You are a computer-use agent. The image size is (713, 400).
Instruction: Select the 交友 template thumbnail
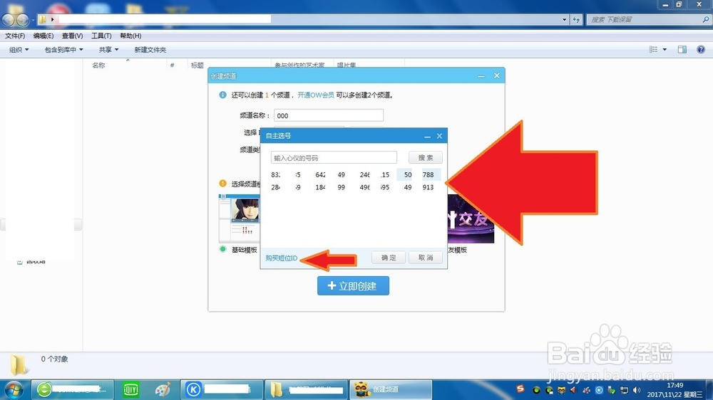471,219
